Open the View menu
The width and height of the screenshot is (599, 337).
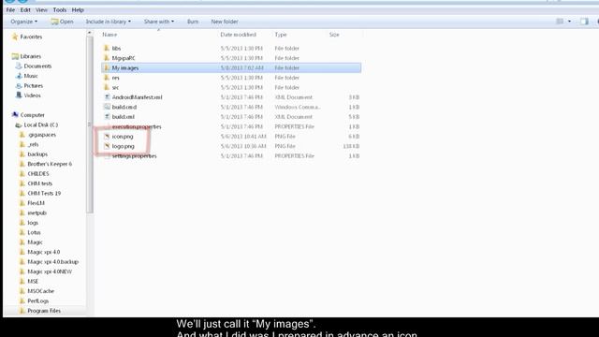click(x=41, y=10)
